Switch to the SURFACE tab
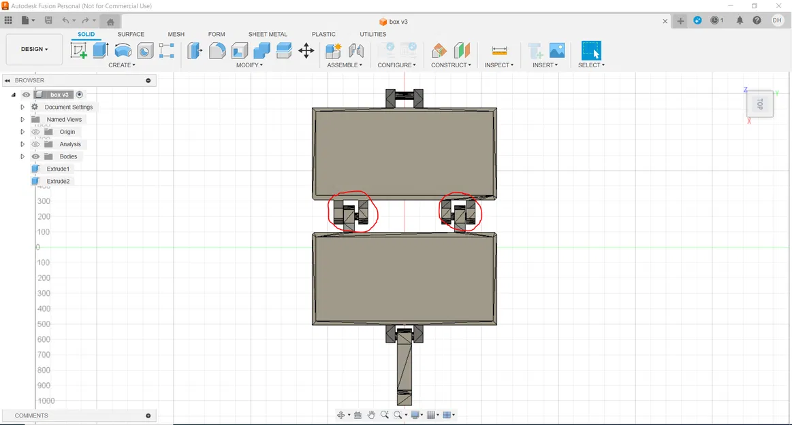 131,34
